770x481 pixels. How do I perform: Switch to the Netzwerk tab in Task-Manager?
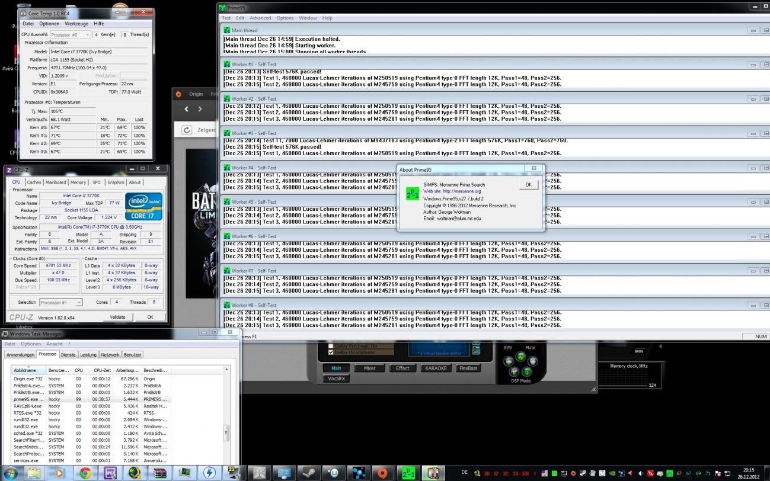[x=110, y=354]
